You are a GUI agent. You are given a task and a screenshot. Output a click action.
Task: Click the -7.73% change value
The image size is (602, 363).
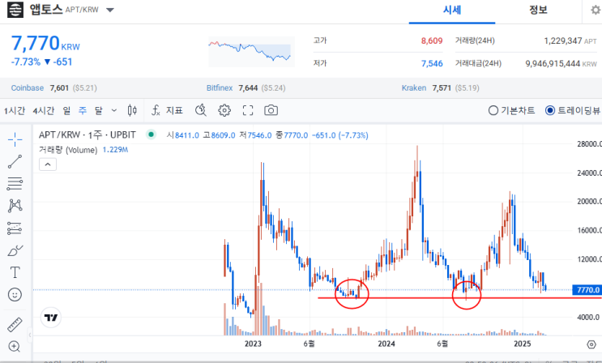(25, 62)
